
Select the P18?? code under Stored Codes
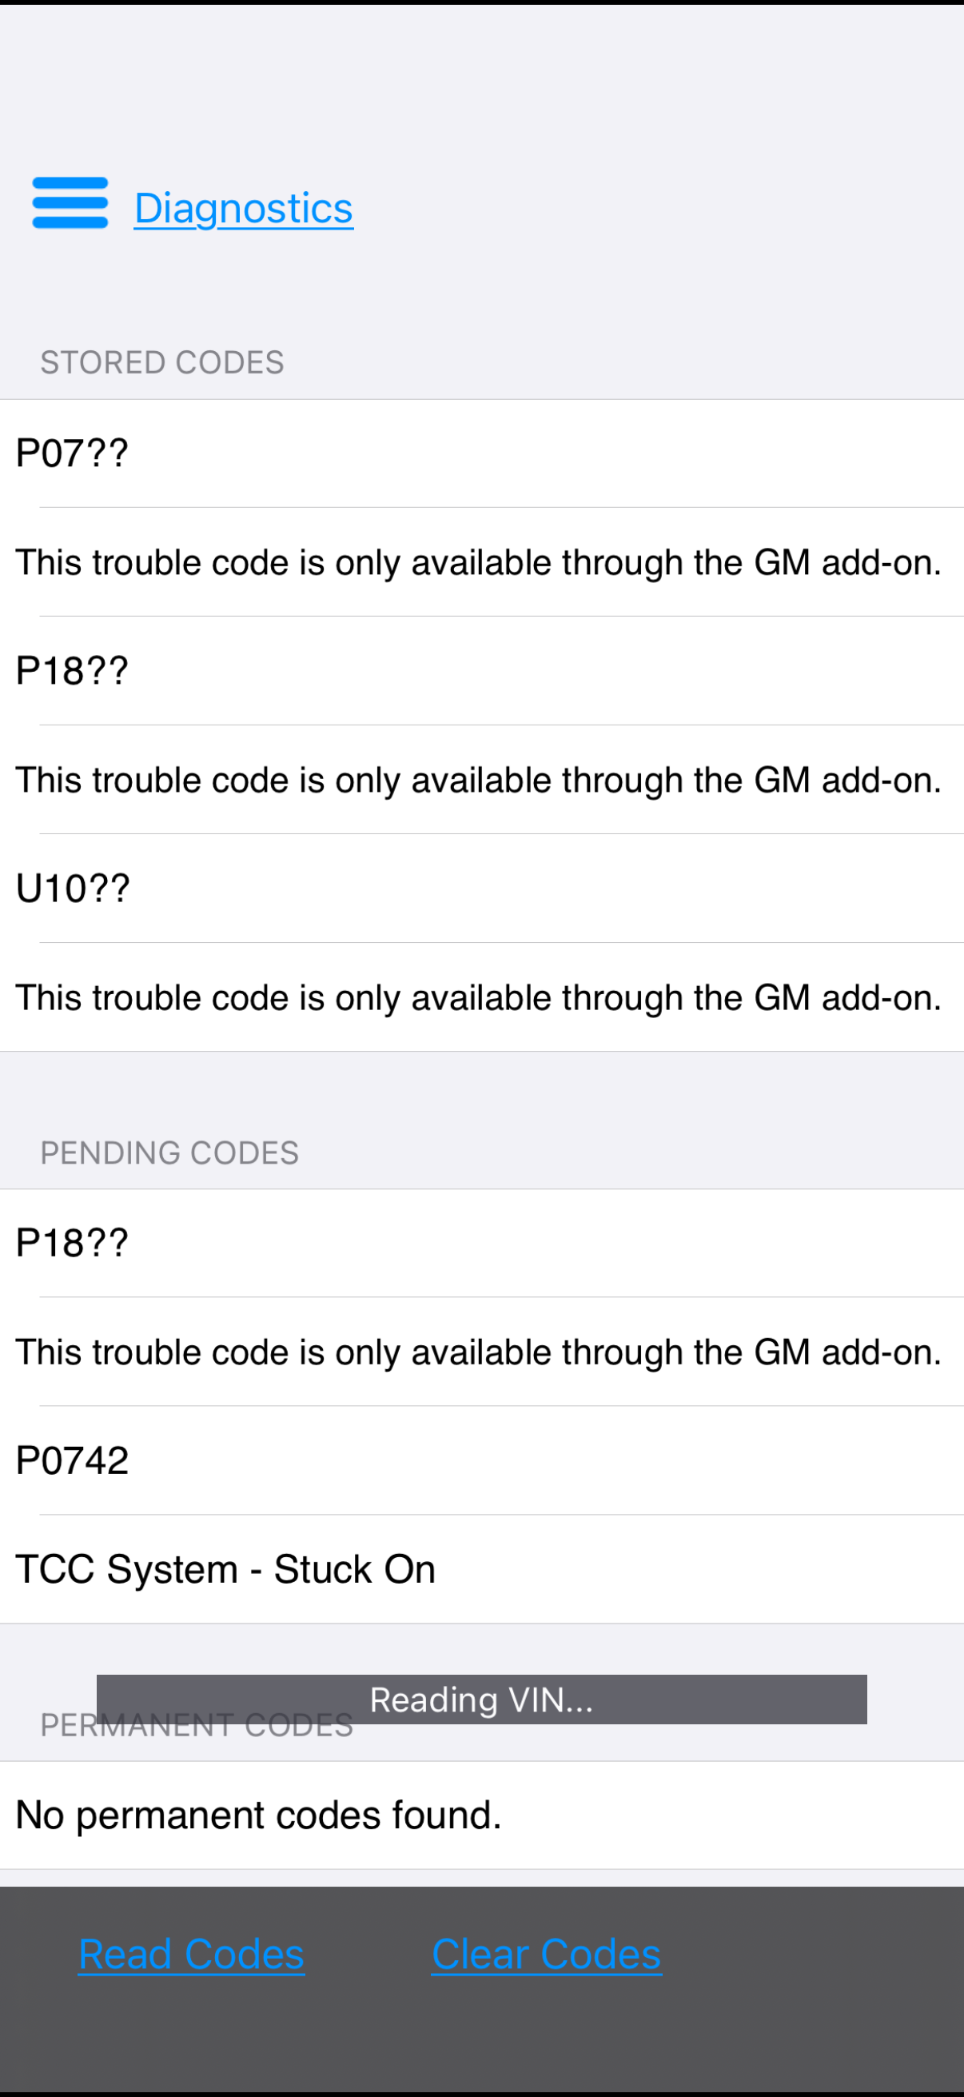click(481, 671)
